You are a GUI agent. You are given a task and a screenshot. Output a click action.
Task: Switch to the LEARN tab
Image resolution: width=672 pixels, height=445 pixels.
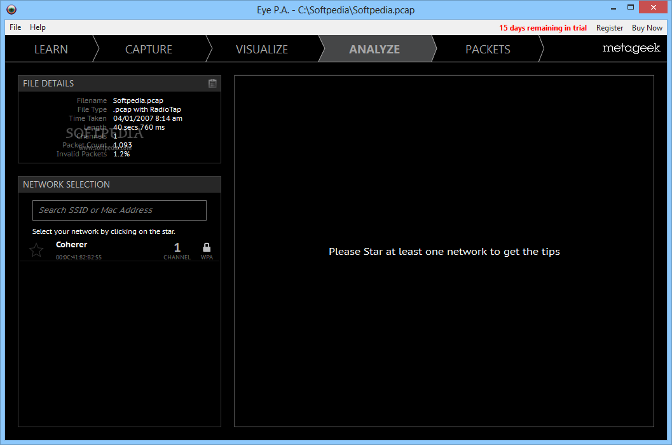click(x=51, y=50)
